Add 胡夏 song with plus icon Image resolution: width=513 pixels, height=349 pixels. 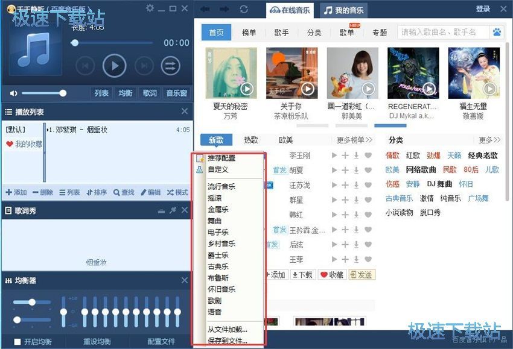tap(345, 170)
